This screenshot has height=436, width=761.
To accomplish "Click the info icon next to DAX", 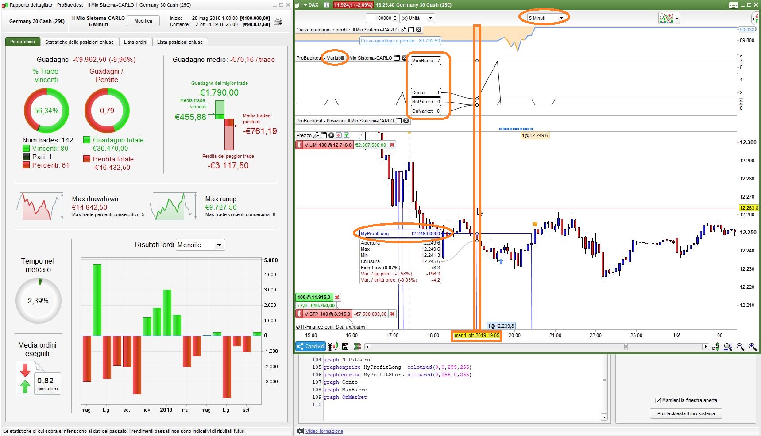I will [x=327, y=5].
